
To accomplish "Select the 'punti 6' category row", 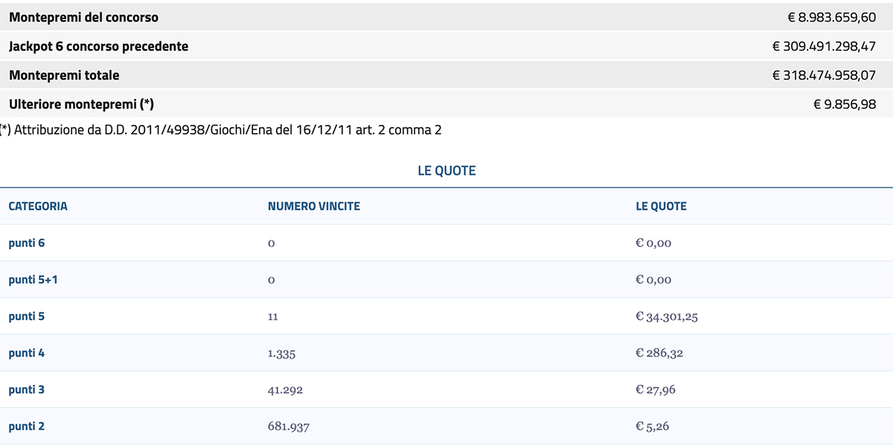I will pos(27,243).
